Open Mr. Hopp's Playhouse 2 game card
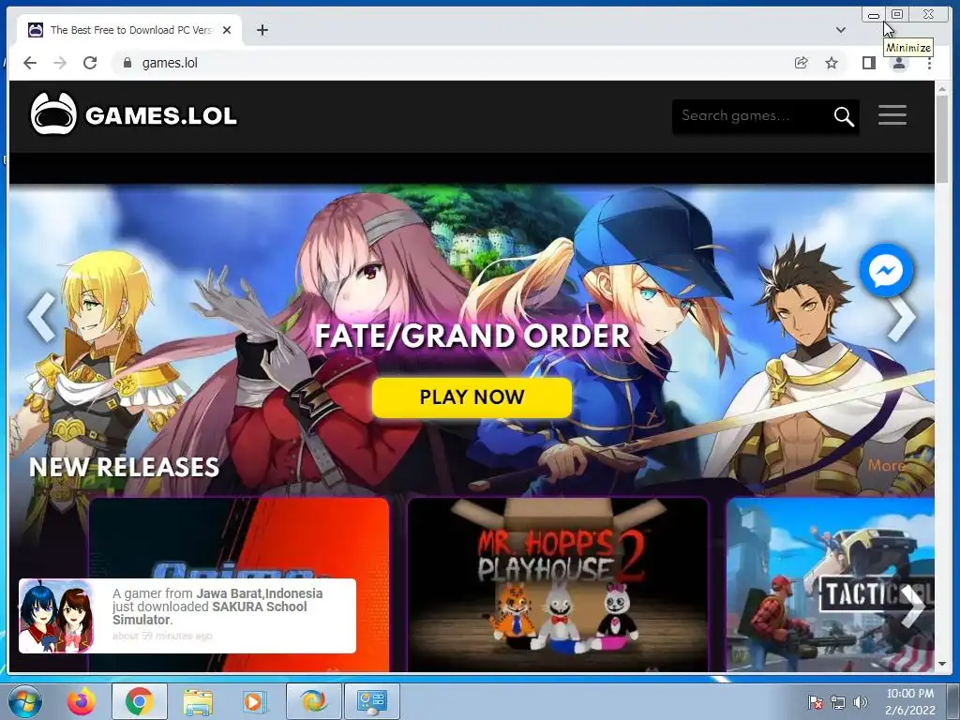Viewport: 960px width, 720px height. coord(558,585)
